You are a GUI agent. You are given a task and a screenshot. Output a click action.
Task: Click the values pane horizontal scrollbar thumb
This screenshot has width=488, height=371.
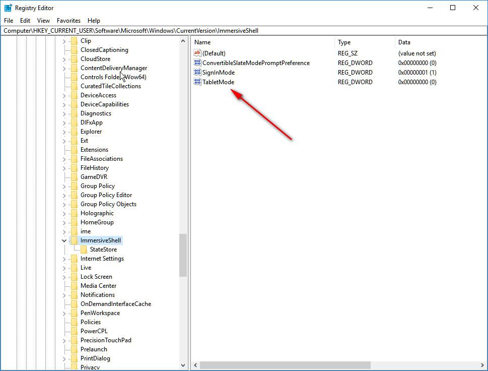point(285,365)
